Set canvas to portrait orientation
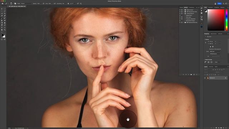 pos(210,47)
